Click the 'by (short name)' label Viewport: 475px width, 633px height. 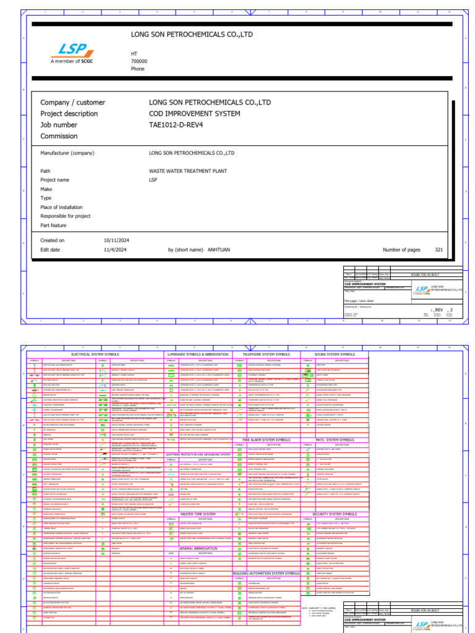186,250
